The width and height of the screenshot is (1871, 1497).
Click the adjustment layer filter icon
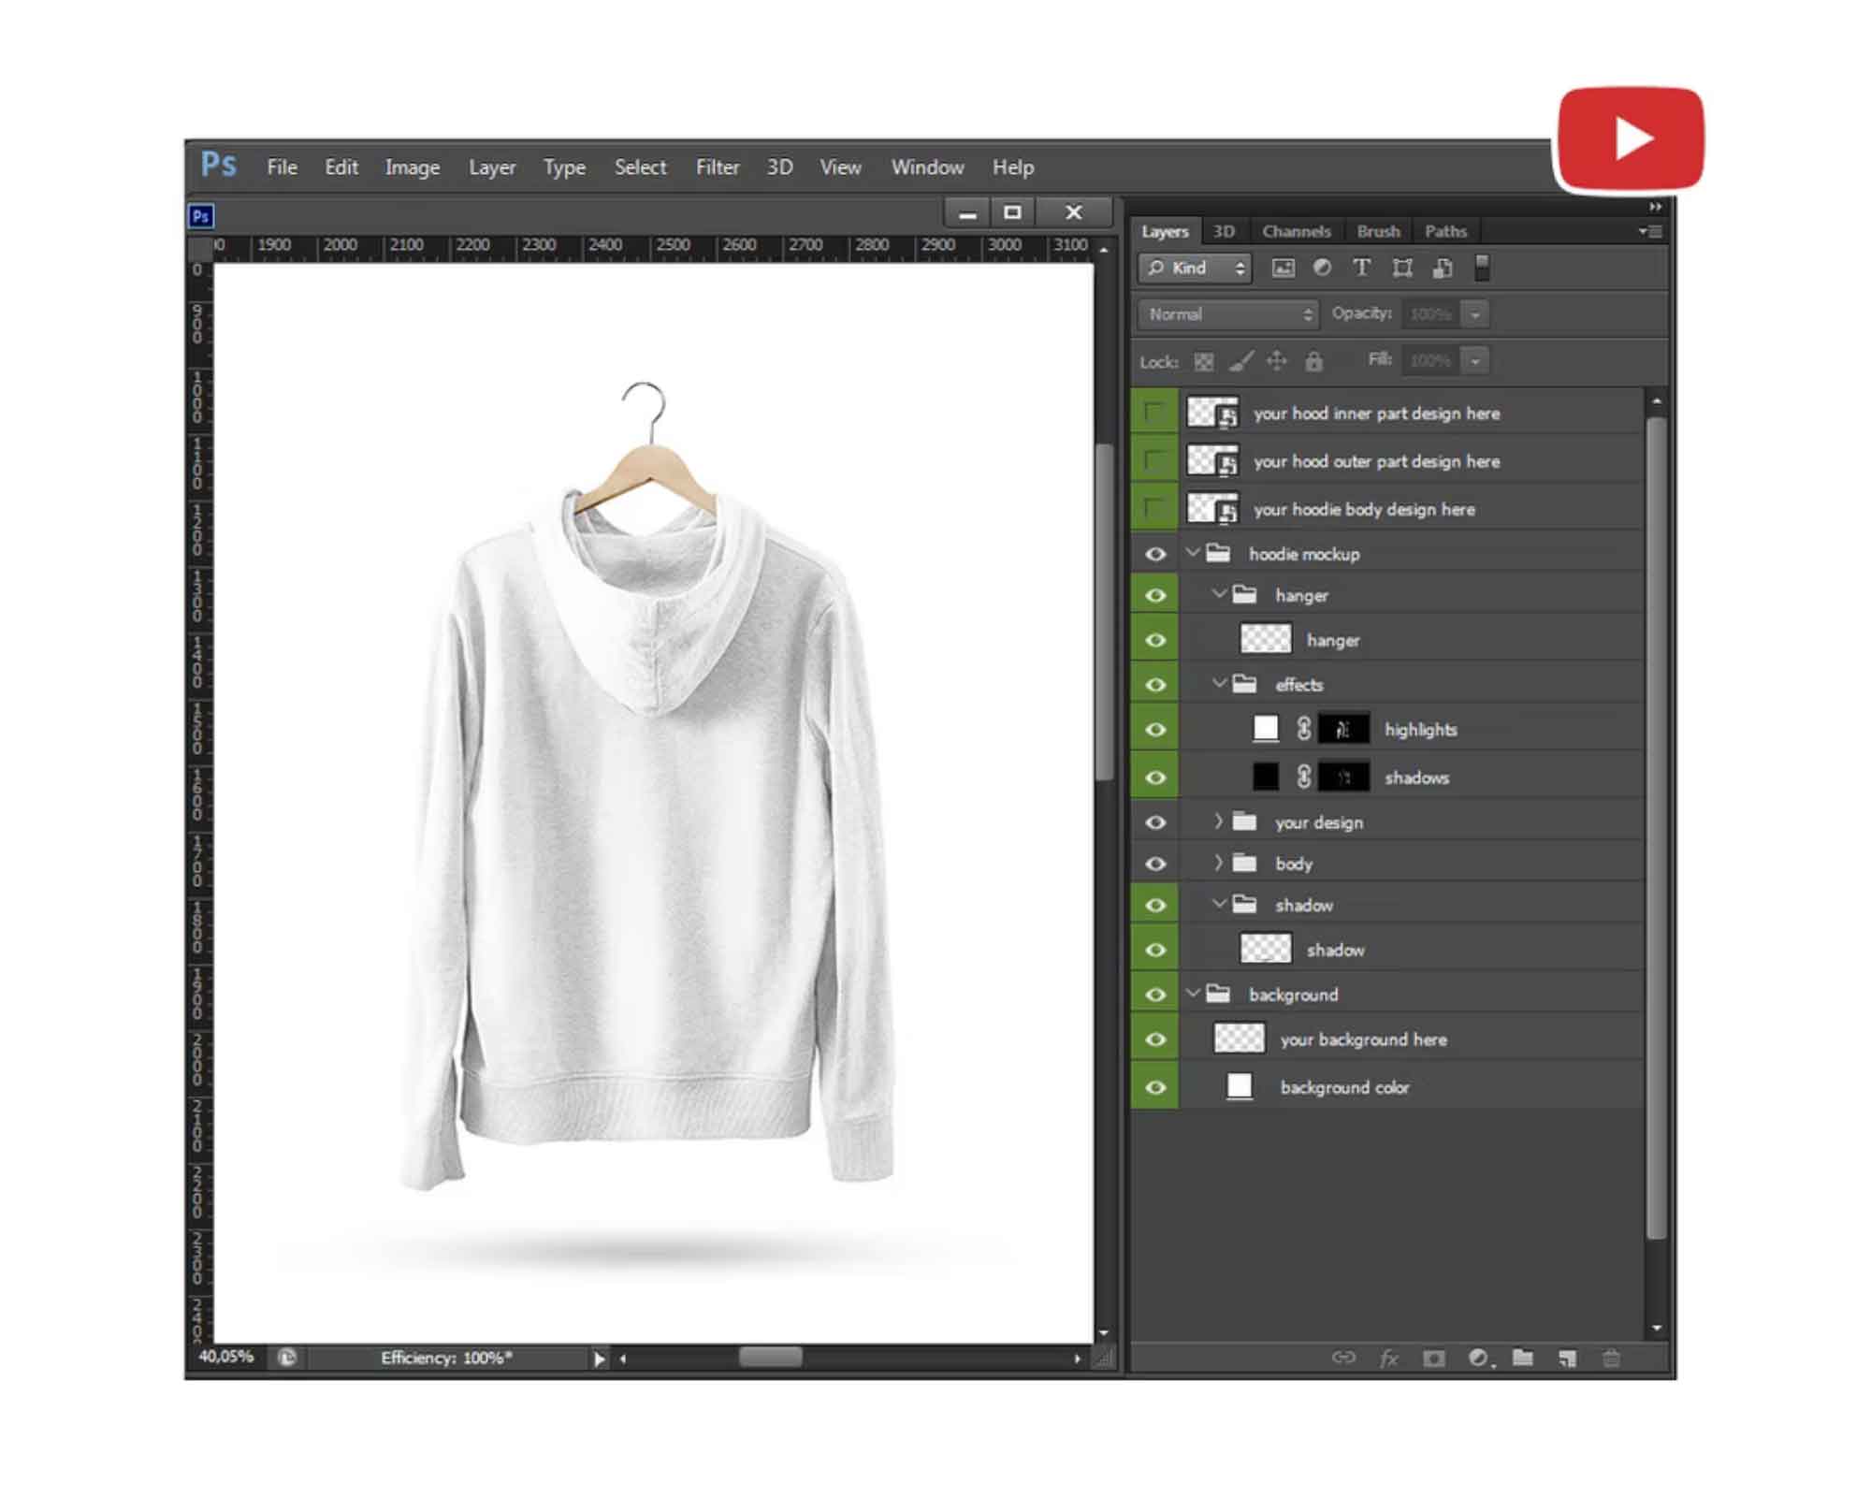tap(1322, 269)
